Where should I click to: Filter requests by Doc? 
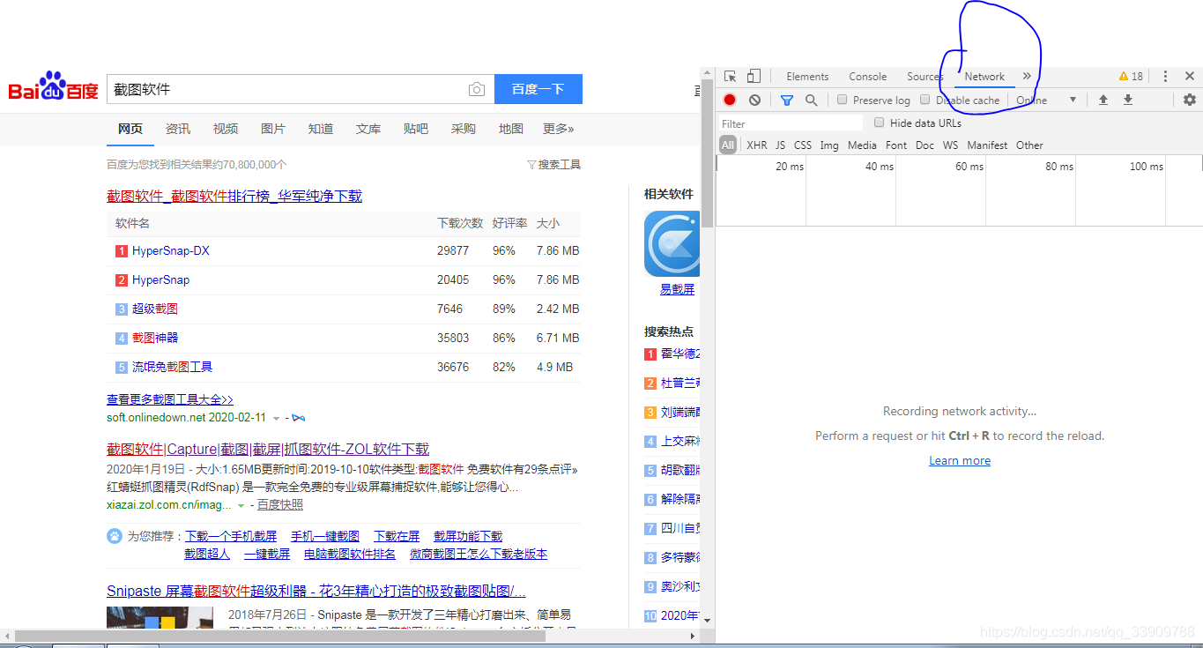click(925, 145)
